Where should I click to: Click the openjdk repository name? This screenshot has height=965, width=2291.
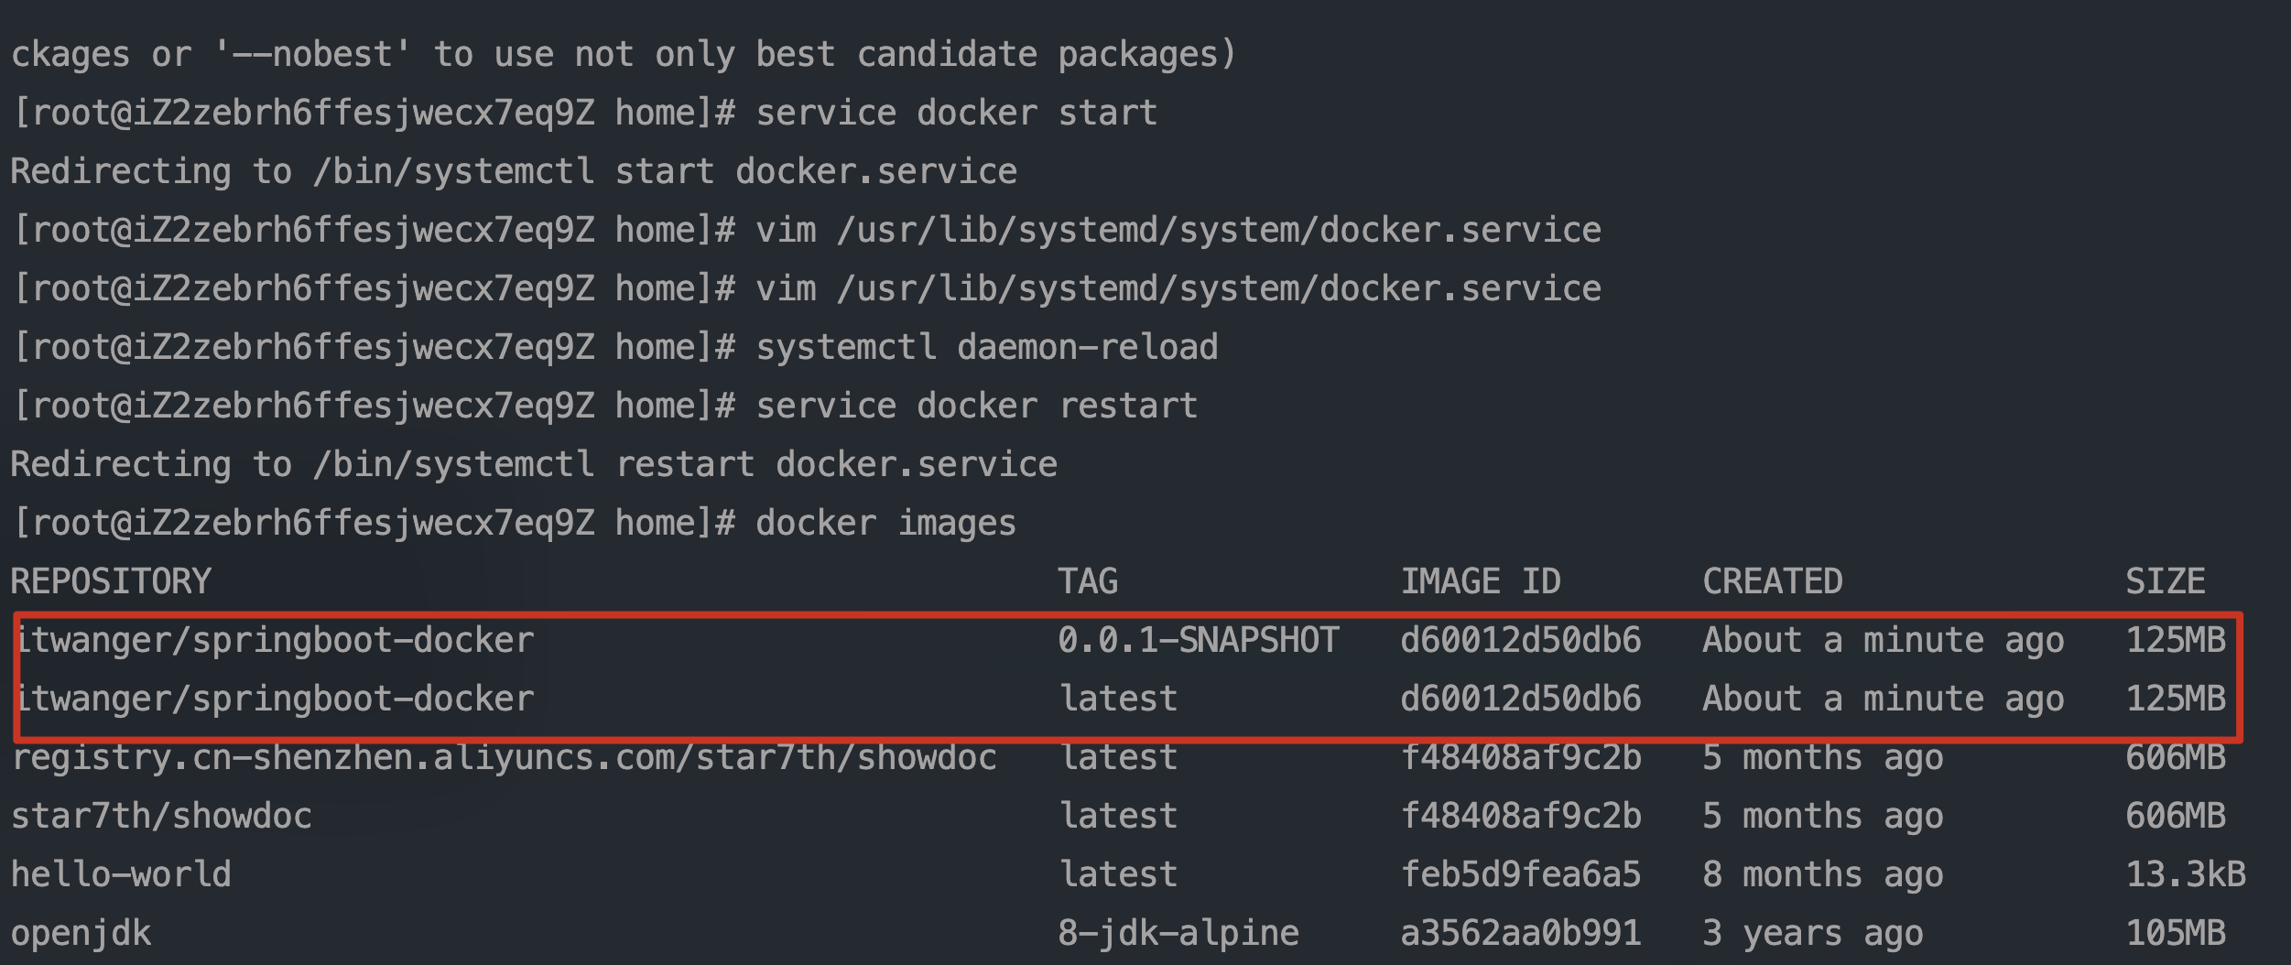pyautogui.click(x=81, y=934)
